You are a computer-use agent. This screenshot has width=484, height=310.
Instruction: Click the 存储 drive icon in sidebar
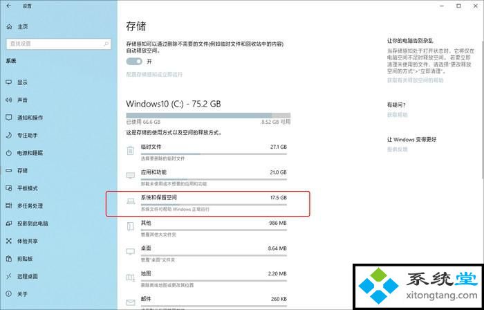point(8,170)
